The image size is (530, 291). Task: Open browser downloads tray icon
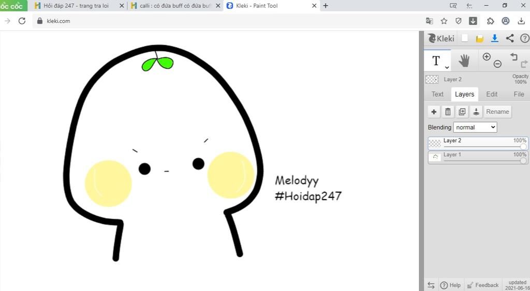[521, 21]
